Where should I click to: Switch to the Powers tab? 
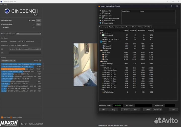(x=128, y=27)
